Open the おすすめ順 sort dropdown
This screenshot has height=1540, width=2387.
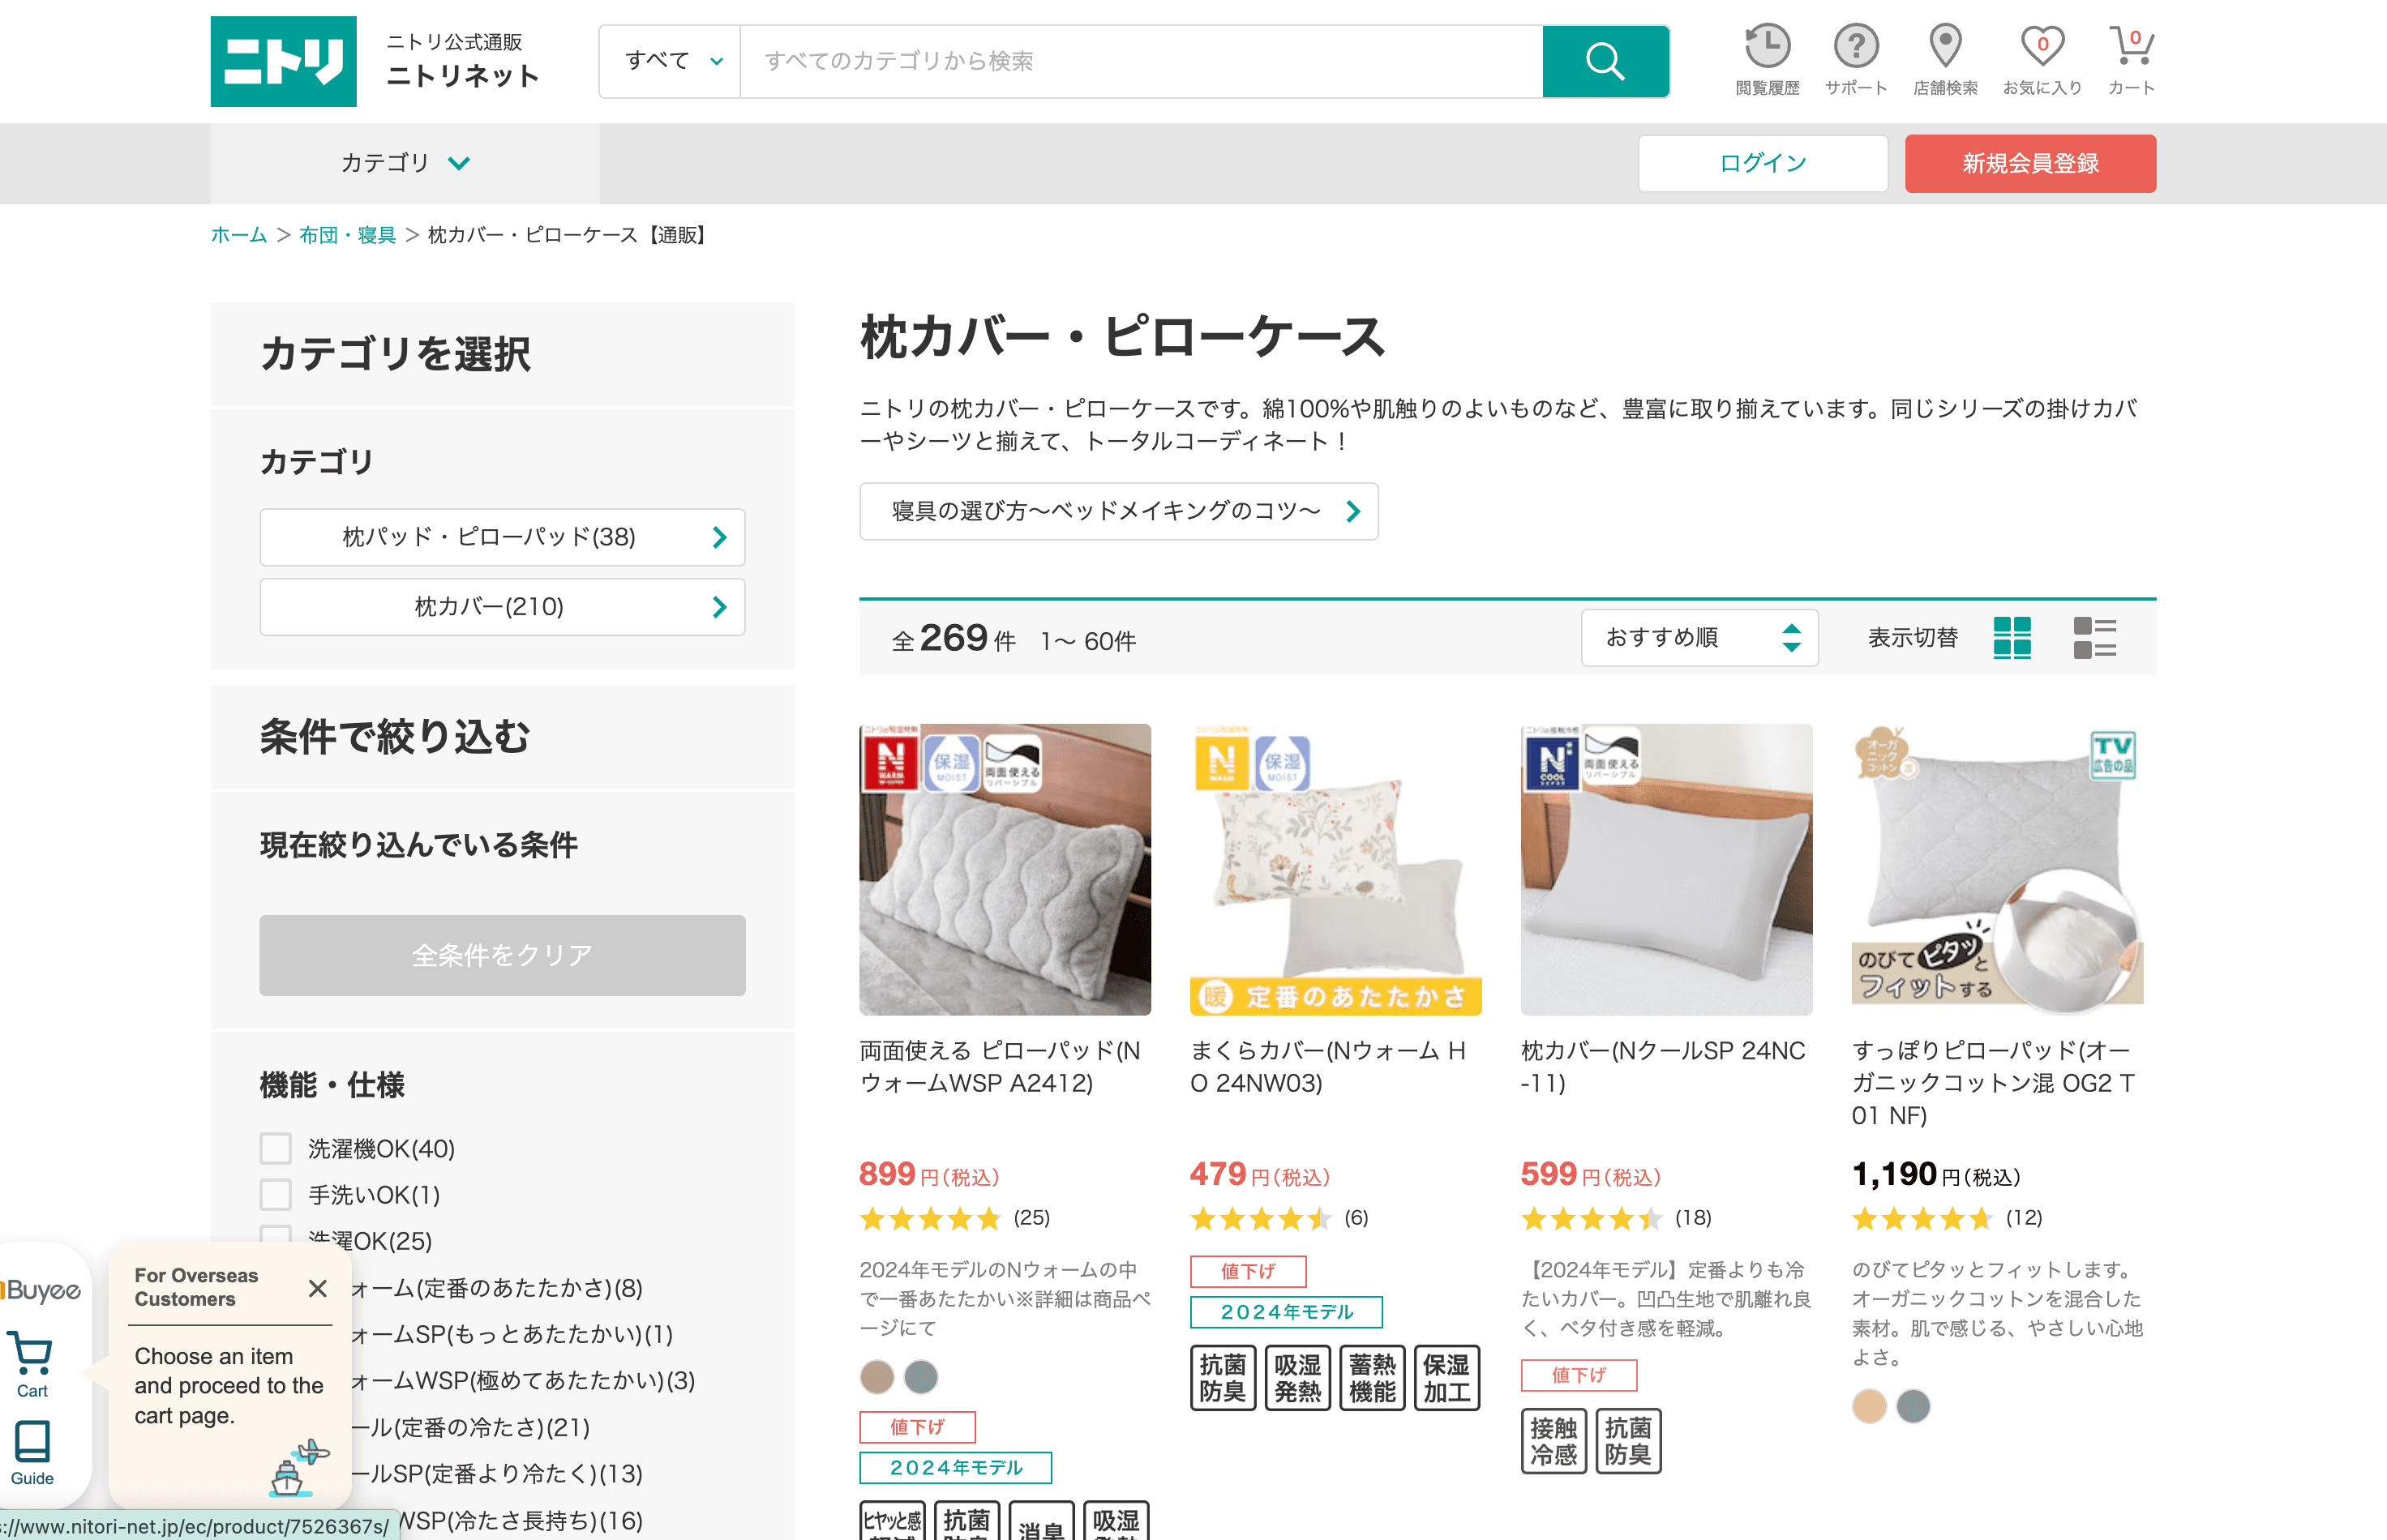pyautogui.click(x=1699, y=638)
